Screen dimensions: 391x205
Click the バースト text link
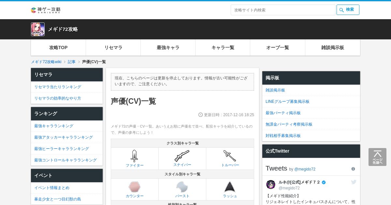click(x=182, y=196)
